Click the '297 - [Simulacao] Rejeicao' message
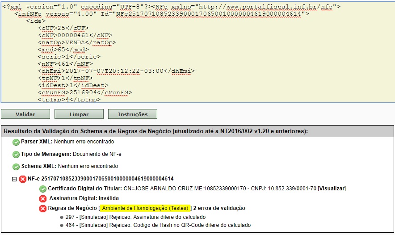This screenshot has height=235, width=395. click(135, 217)
